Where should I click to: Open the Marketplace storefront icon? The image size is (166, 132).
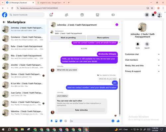(x=98, y=15)
